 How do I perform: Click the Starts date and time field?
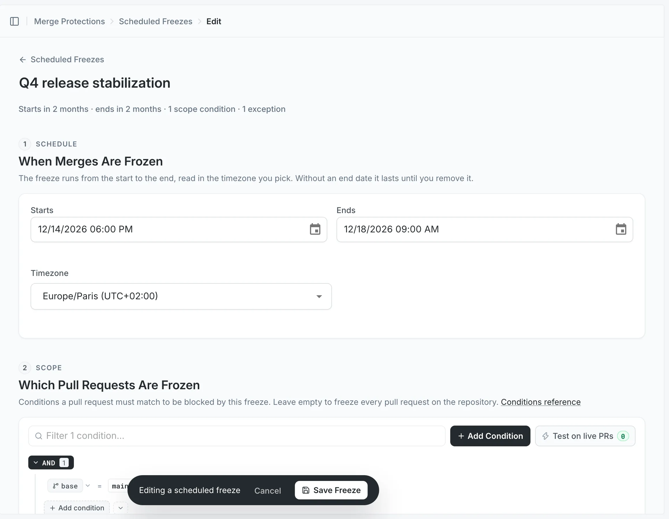[x=179, y=230]
